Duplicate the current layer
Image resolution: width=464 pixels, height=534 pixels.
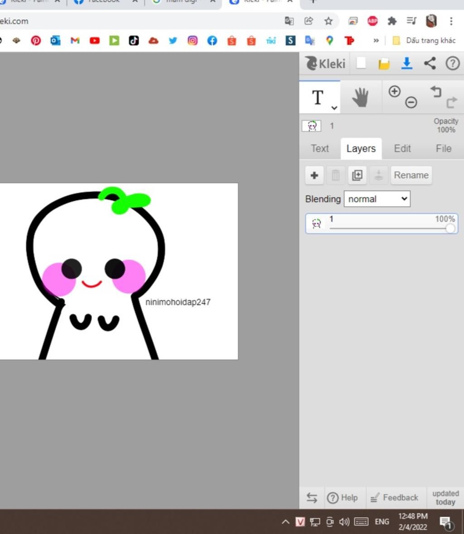tap(357, 175)
